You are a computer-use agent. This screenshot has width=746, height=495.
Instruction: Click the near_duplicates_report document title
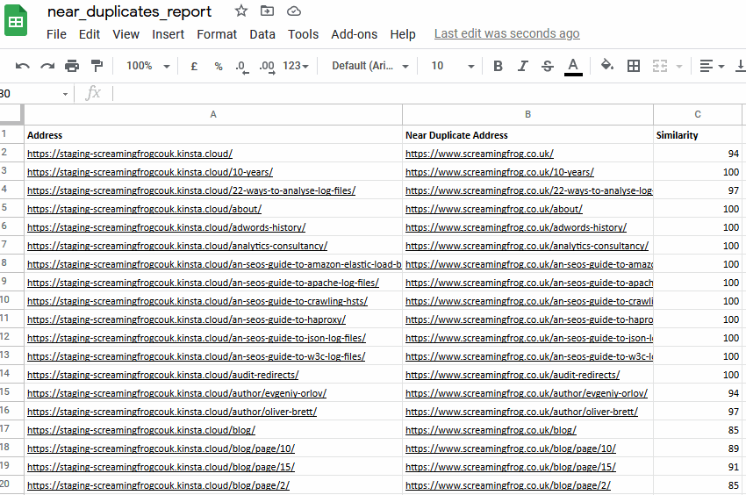(129, 11)
